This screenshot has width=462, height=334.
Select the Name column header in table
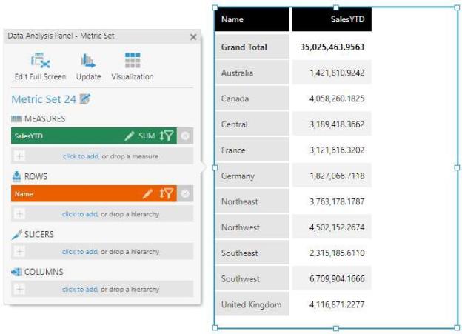[252, 19]
